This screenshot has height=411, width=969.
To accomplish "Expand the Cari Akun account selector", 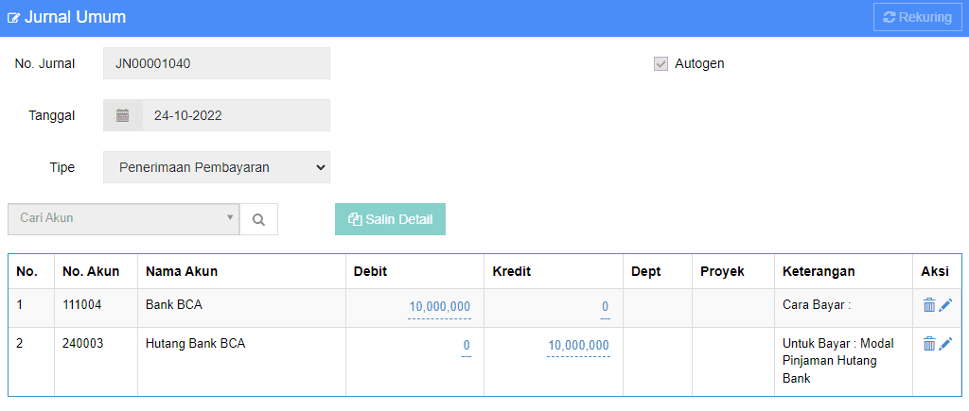I will tap(123, 219).
